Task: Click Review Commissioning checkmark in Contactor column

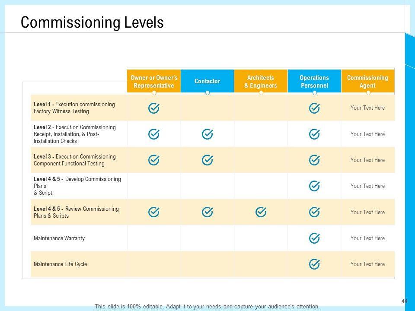Action: point(207,212)
